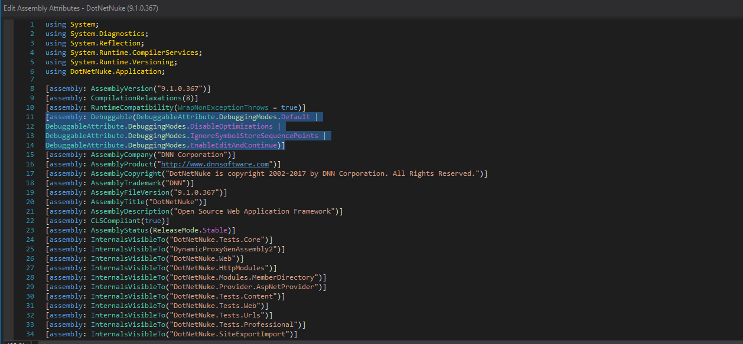Click the InternalsVisibleTo "DotNetNuke.HttpModules" line

[161, 268]
